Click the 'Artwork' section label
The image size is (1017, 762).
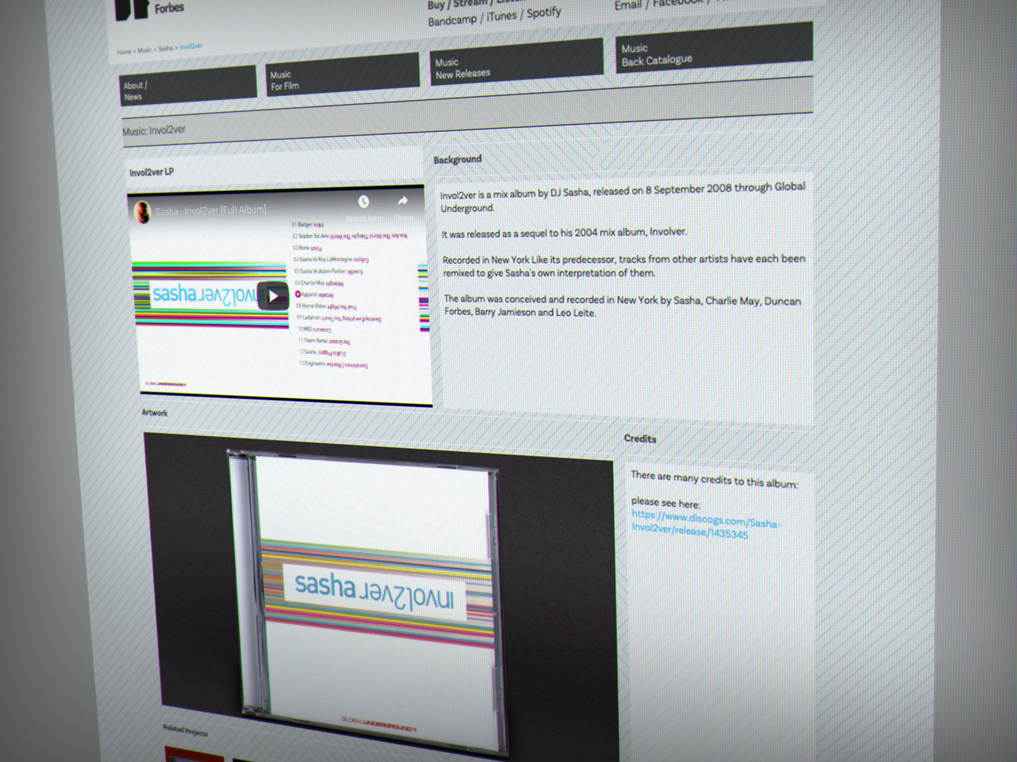point(154,413)
